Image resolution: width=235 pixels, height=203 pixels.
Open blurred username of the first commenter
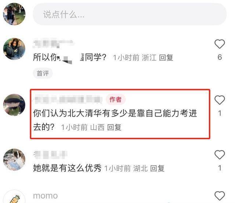click(x=53, y=43)
